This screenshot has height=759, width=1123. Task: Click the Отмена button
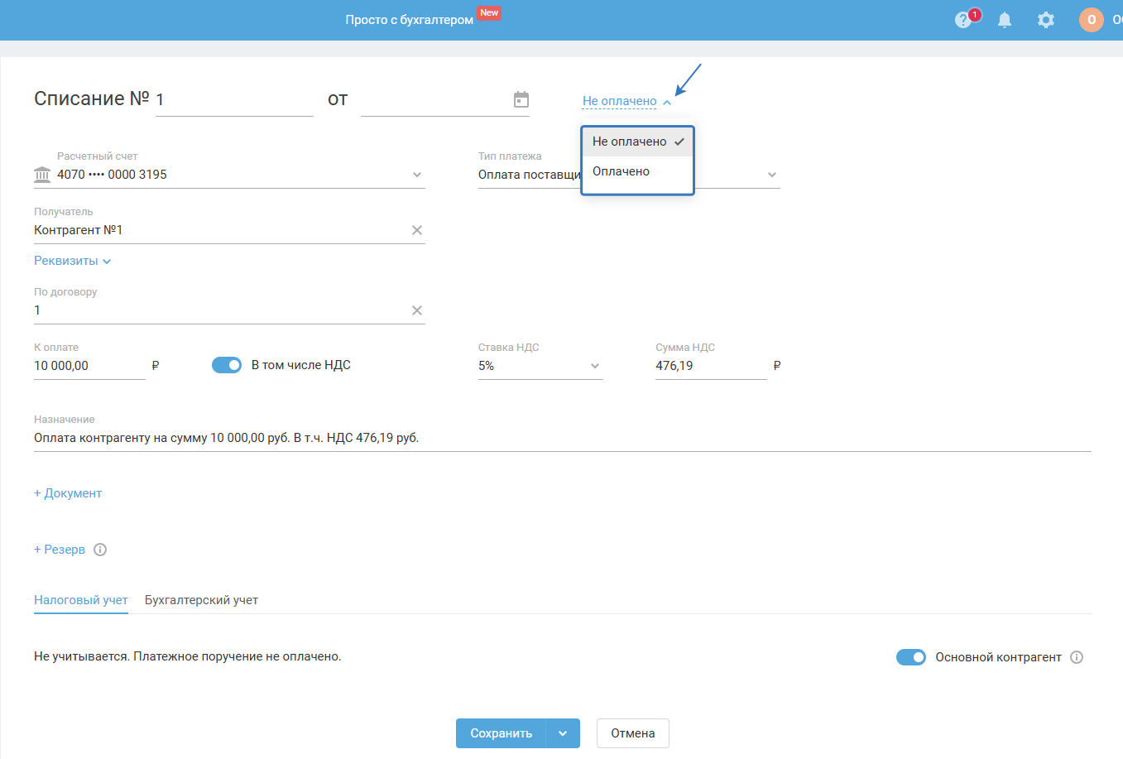point(633,733)
